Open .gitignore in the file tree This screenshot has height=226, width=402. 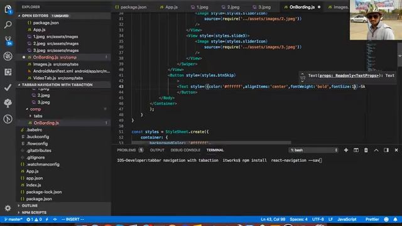(35, 158)
